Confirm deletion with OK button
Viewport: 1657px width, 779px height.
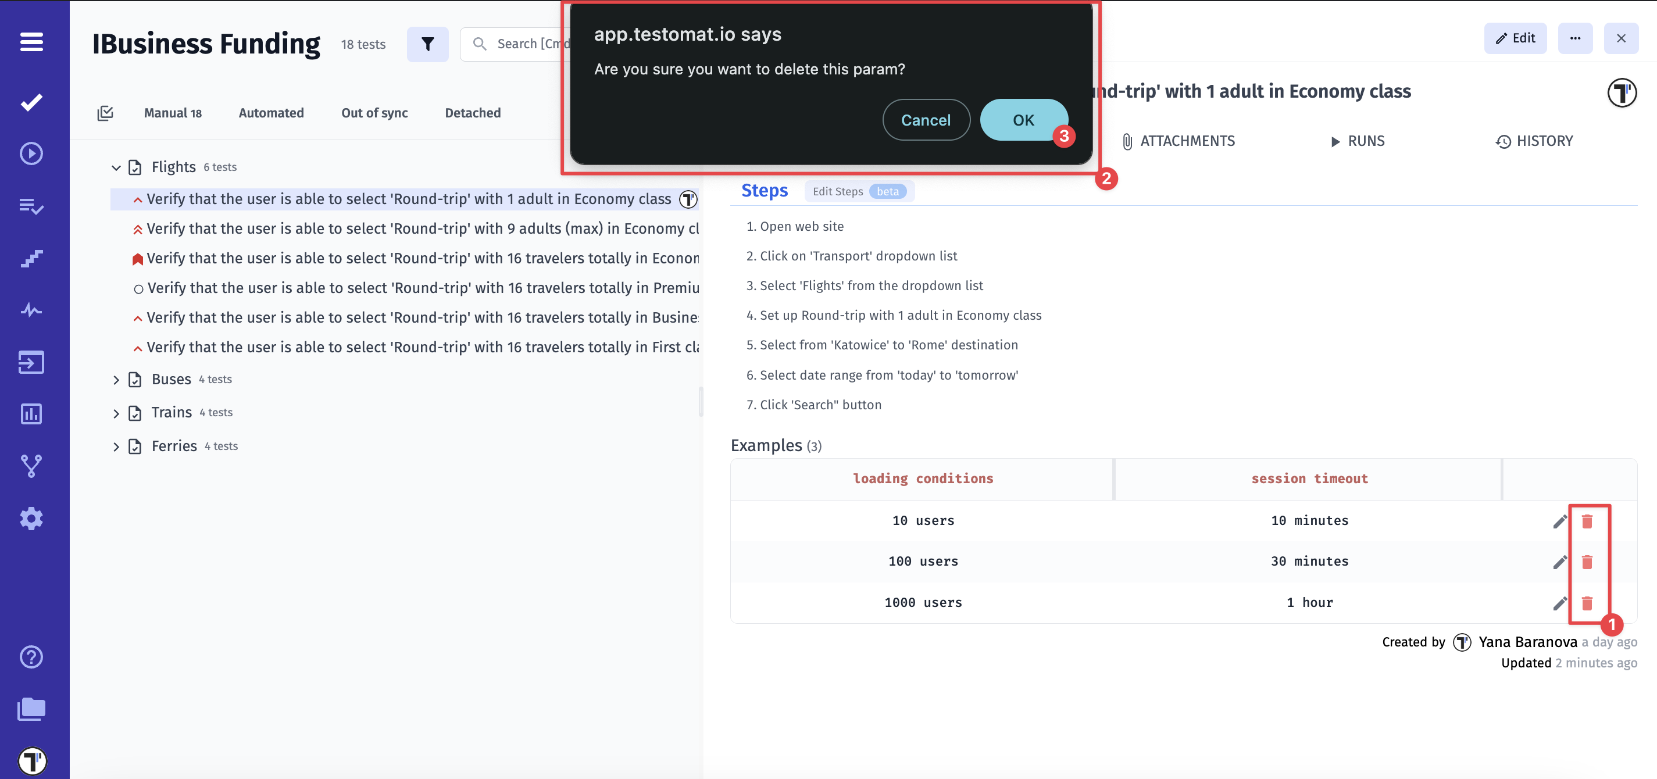coord(1023,120)
